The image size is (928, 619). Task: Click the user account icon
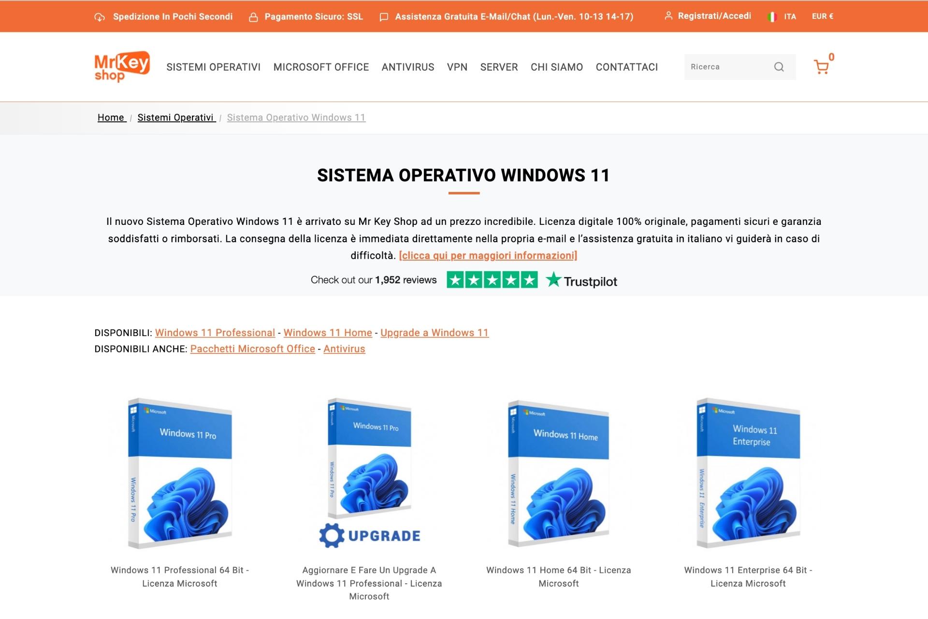pos(667,16)
